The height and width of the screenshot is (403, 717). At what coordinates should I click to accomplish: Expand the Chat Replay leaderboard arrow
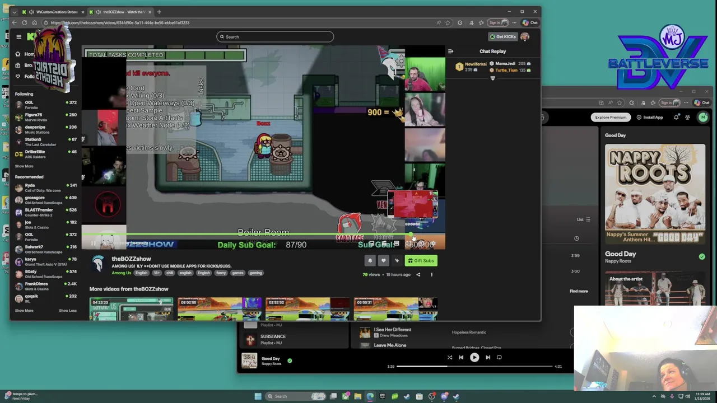click(x=493, y=78)
